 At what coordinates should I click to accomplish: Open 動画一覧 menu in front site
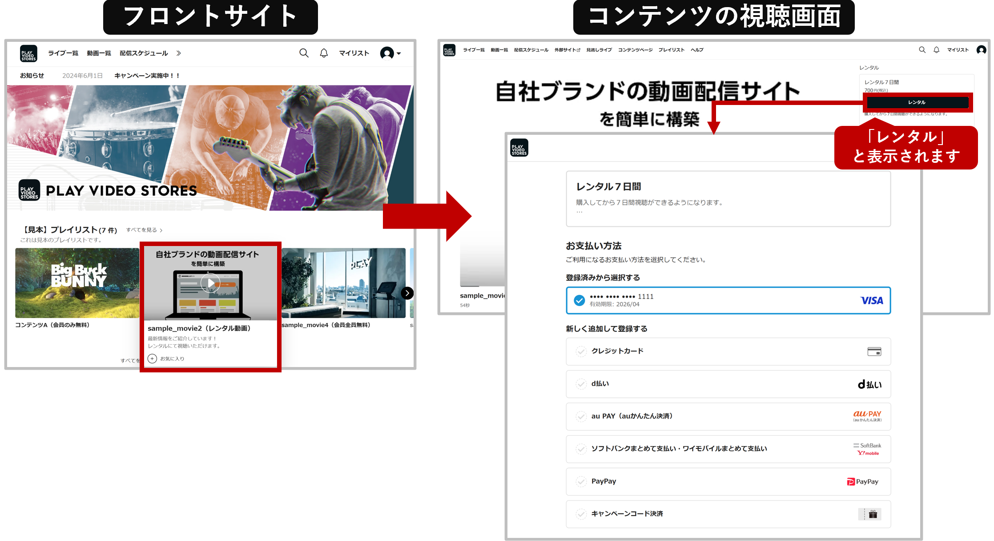click(99, 53)
